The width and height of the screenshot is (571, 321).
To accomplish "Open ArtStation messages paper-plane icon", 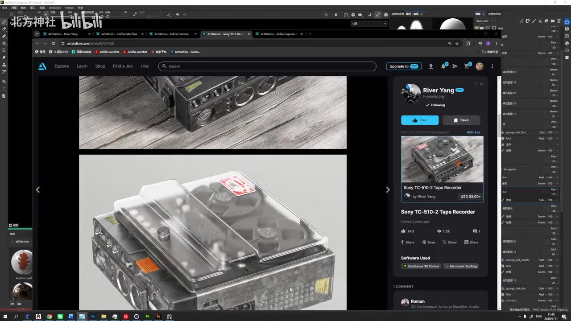I will click(x=455, y=66).
